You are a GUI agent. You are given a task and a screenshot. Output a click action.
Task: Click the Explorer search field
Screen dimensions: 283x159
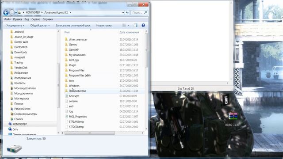pyautogui.click(x=137, y=13)
